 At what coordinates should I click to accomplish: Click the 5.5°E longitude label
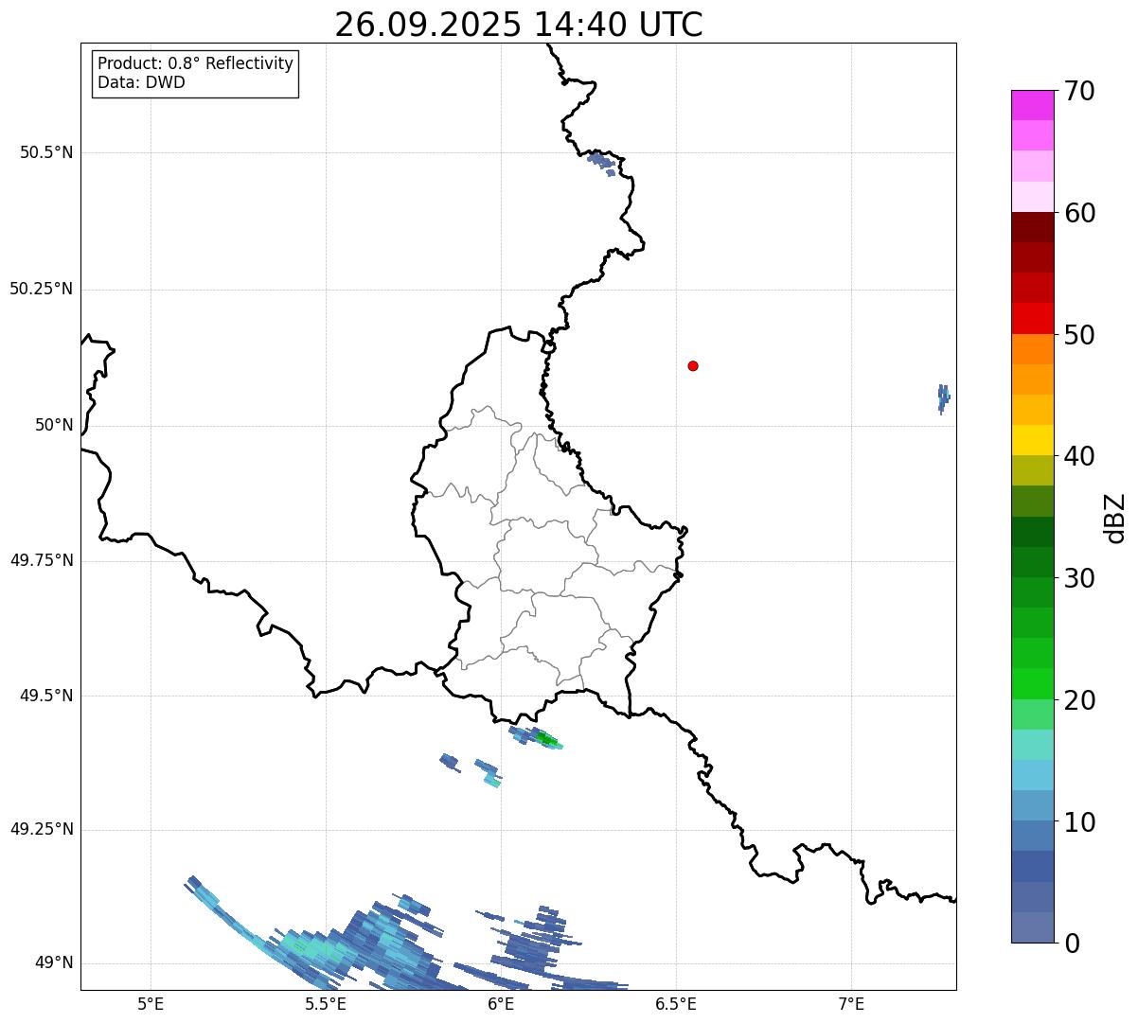pos(326,1003)
